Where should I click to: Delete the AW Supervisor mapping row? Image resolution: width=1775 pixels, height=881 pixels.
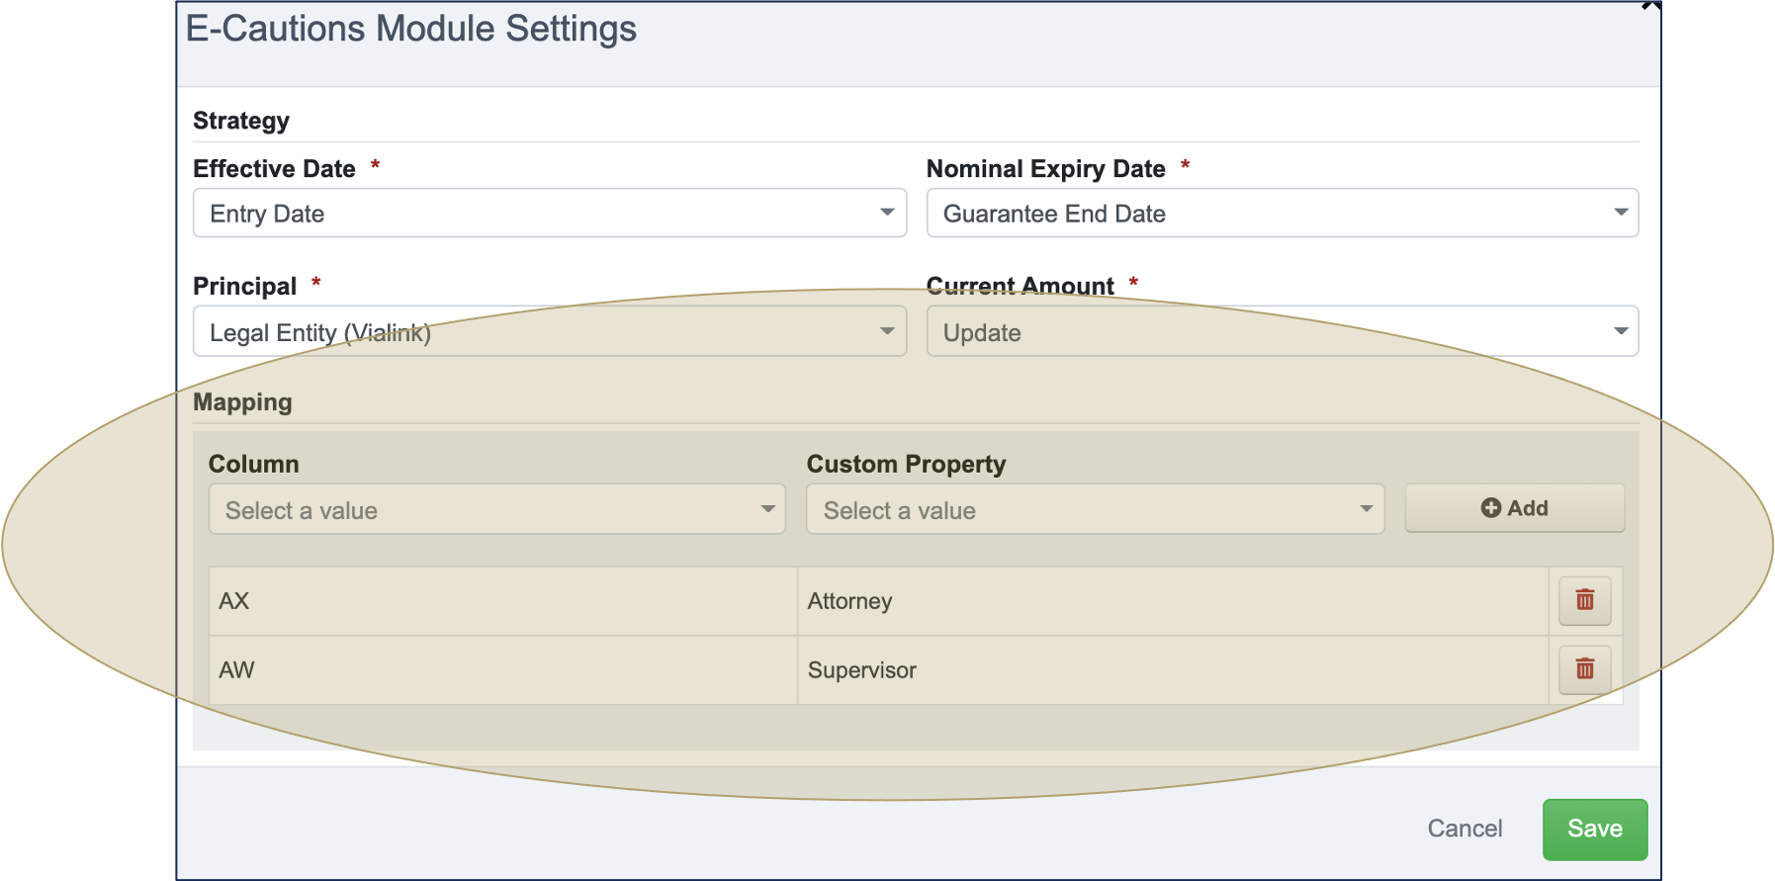pos(1584,670)
